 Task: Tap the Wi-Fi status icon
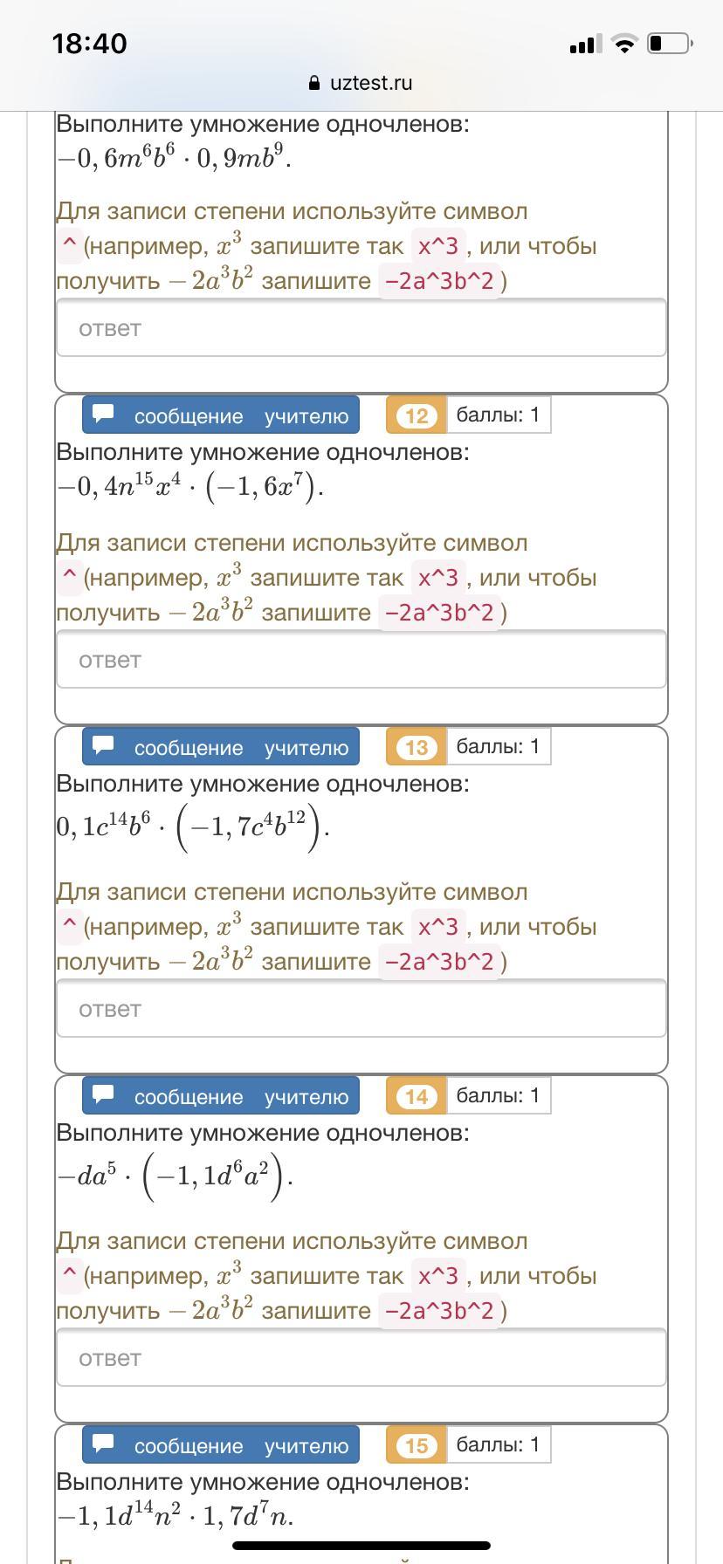click(624, 44)
